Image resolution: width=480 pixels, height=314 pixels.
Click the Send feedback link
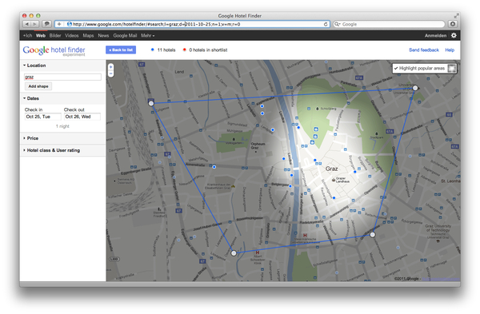(x=424, y=50)
